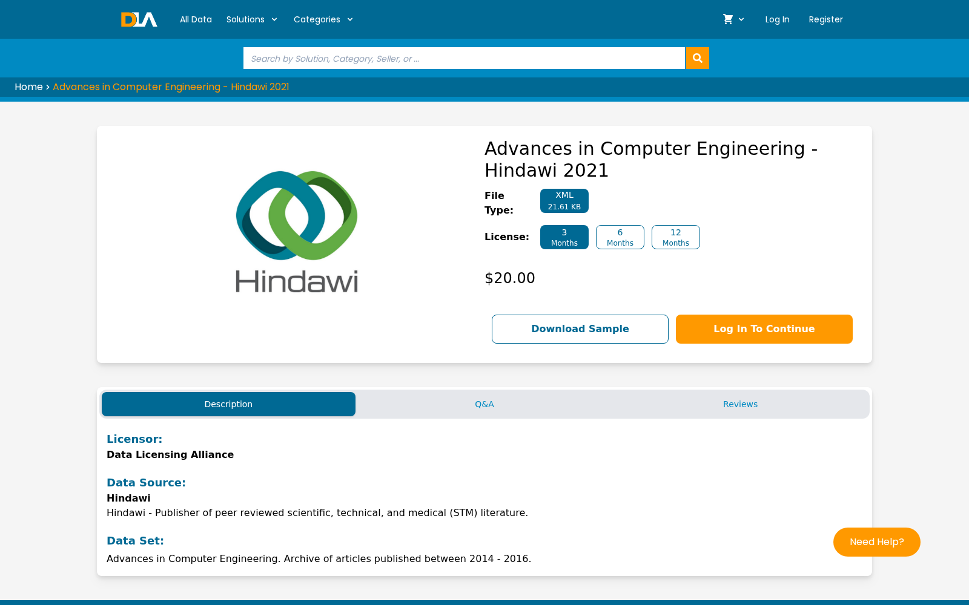Click the Register link
Screen dimensions: 969x605
pyautogui.click(x=825, y=19)
